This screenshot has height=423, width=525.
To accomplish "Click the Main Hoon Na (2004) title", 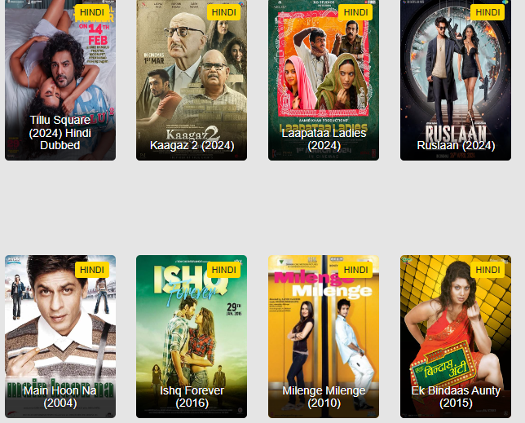I will pos(60,397).
